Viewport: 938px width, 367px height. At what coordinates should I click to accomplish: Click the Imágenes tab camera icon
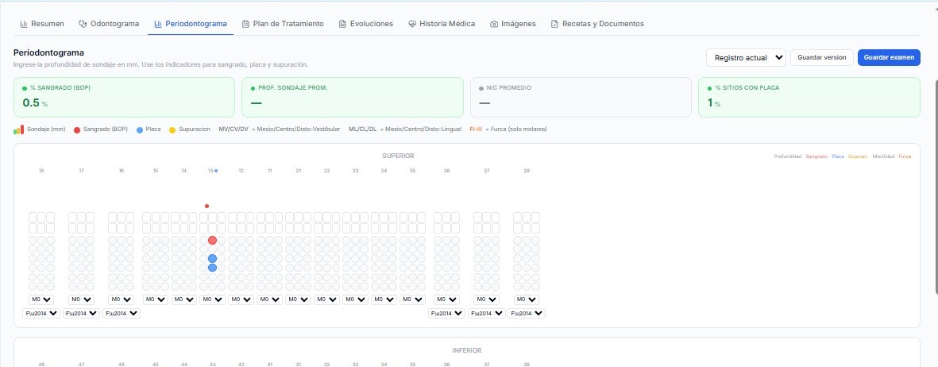point(493,24)
